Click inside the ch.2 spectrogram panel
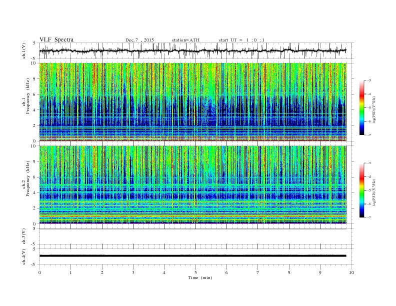This screenshot has height=306, width=396. click(x=192, y=184)
